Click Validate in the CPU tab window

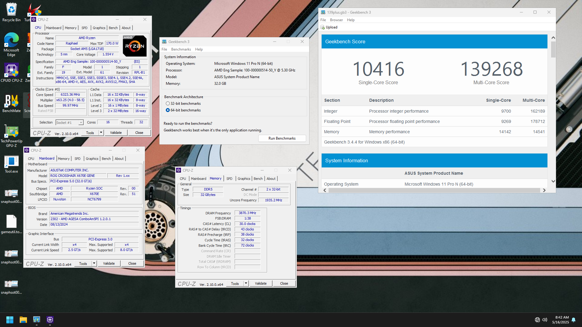(x=116, y=133)
